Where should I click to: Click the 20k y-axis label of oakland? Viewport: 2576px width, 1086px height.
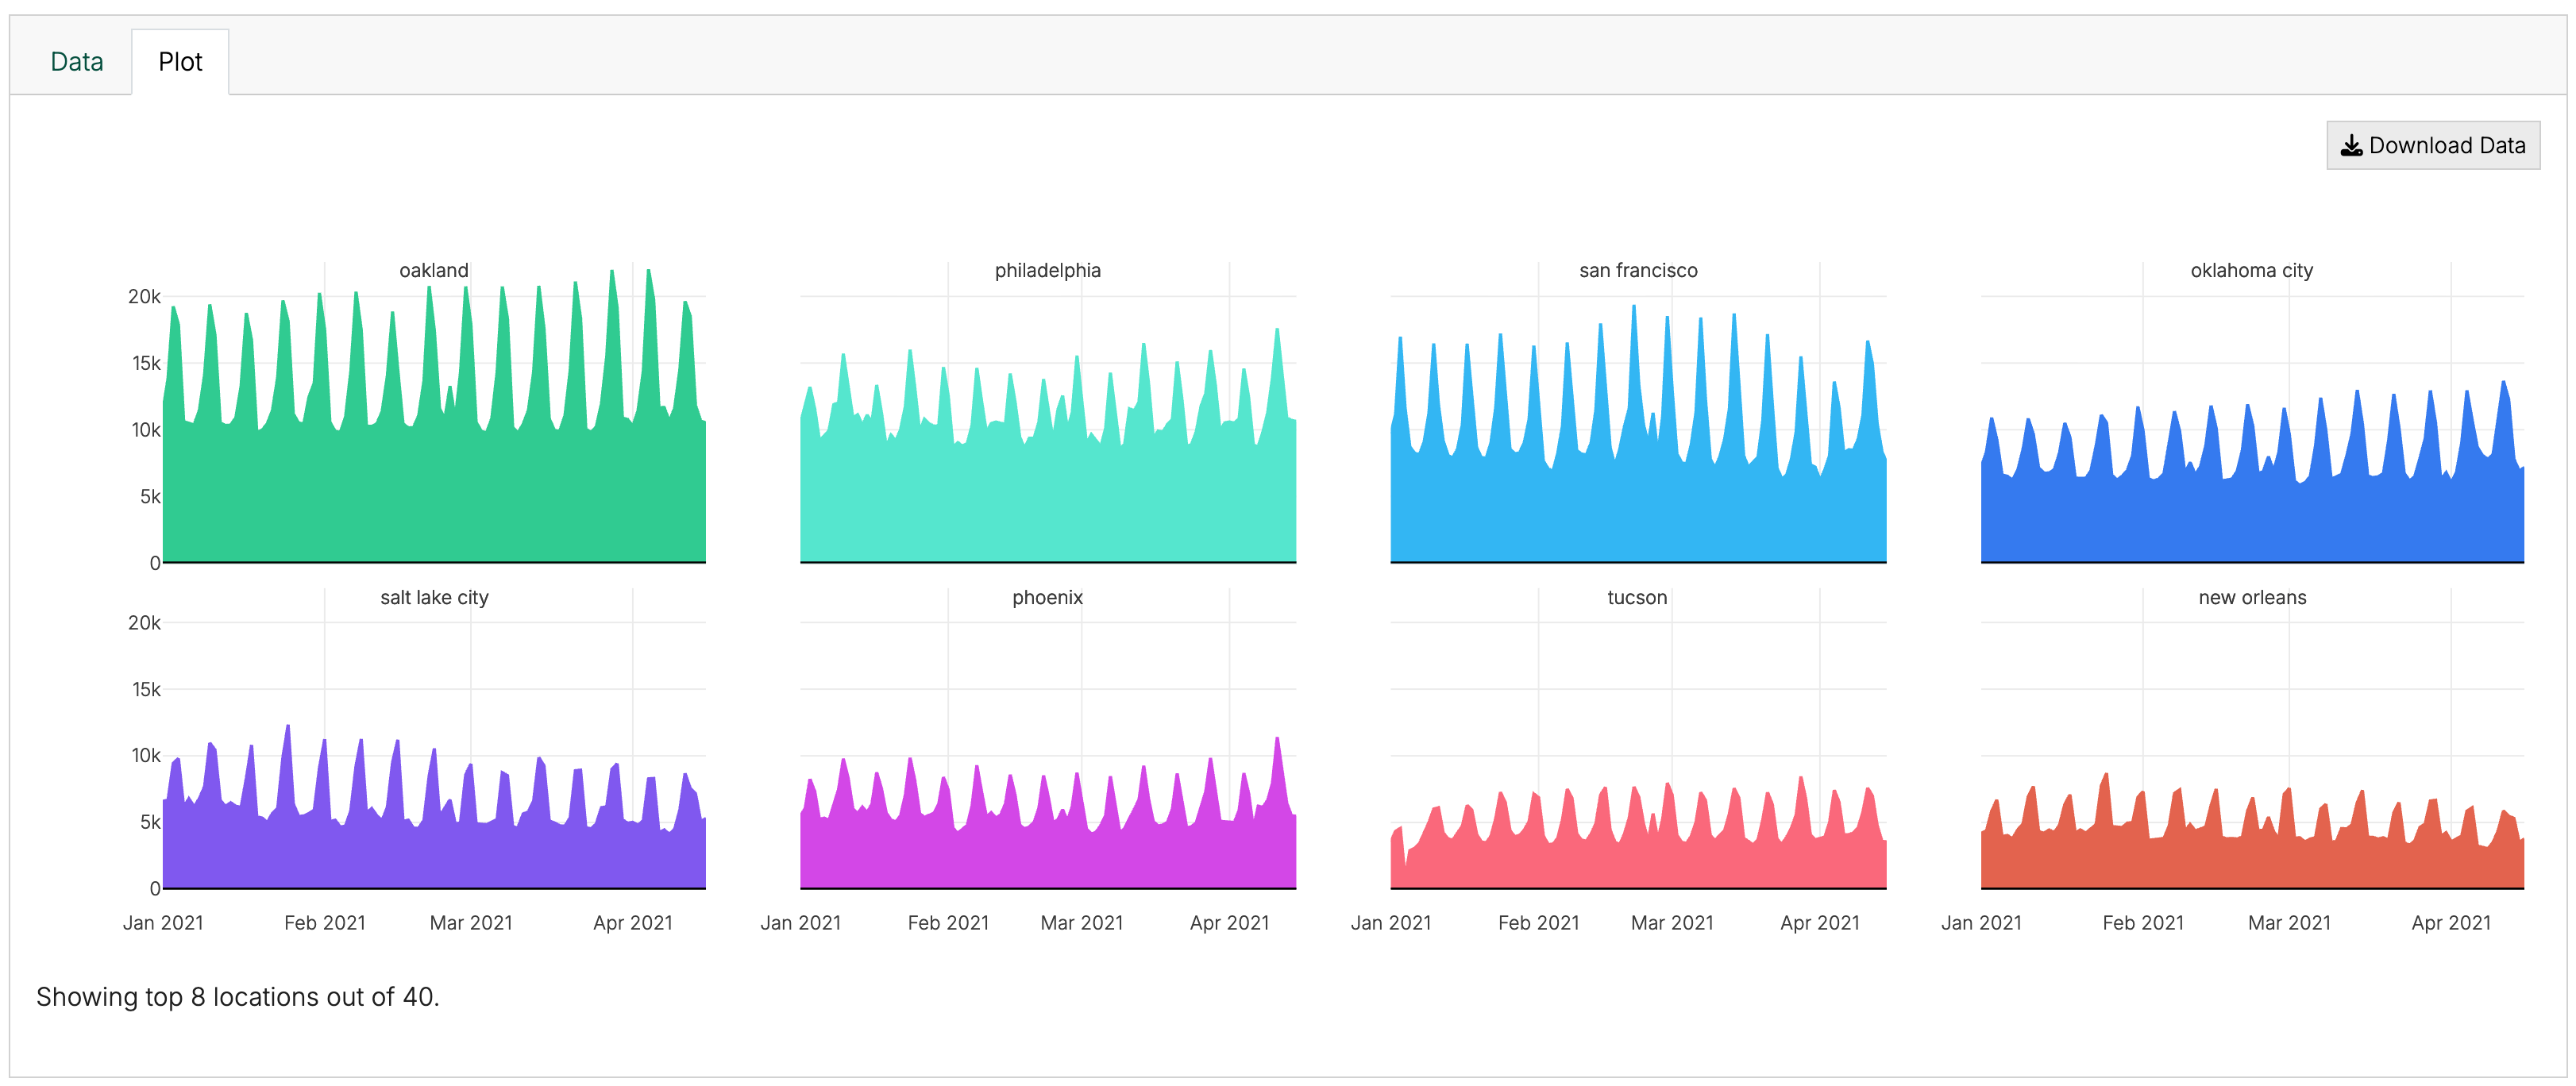[144, 296]
